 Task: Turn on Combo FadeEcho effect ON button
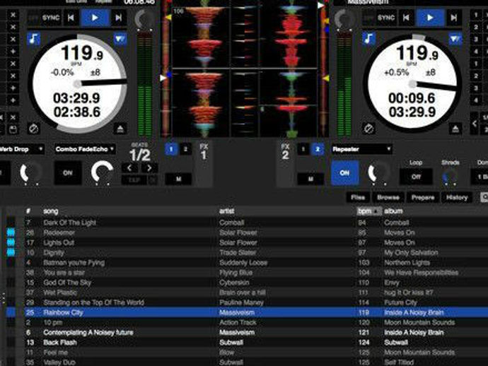[x=68, y=172]
